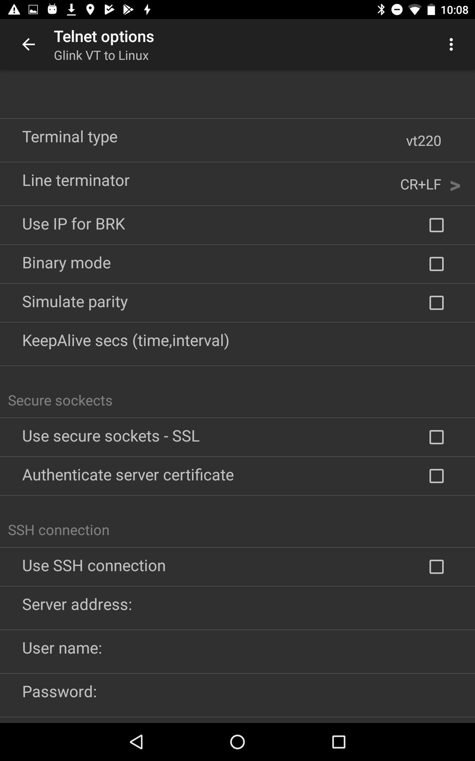Open KeepAlive secs (time,interval) setting
The width and height of the screenshot is (475, 761).
[237, 344]
